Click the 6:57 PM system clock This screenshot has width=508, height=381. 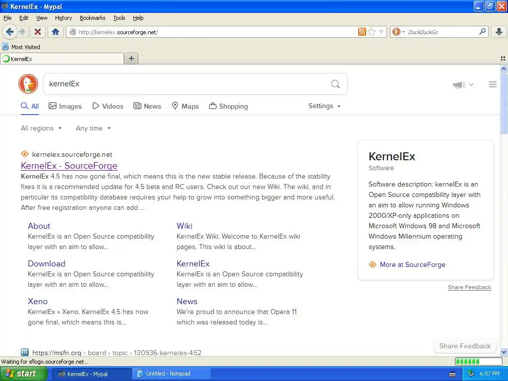(x=490, y=374)
